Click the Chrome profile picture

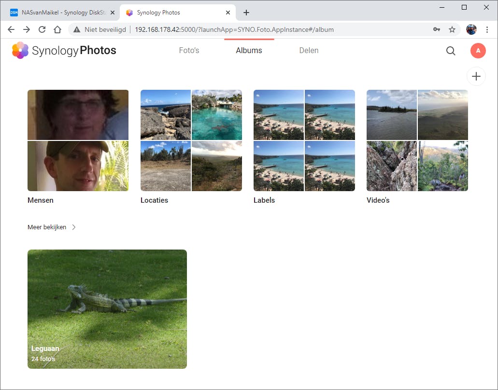[x=471, y=29]
